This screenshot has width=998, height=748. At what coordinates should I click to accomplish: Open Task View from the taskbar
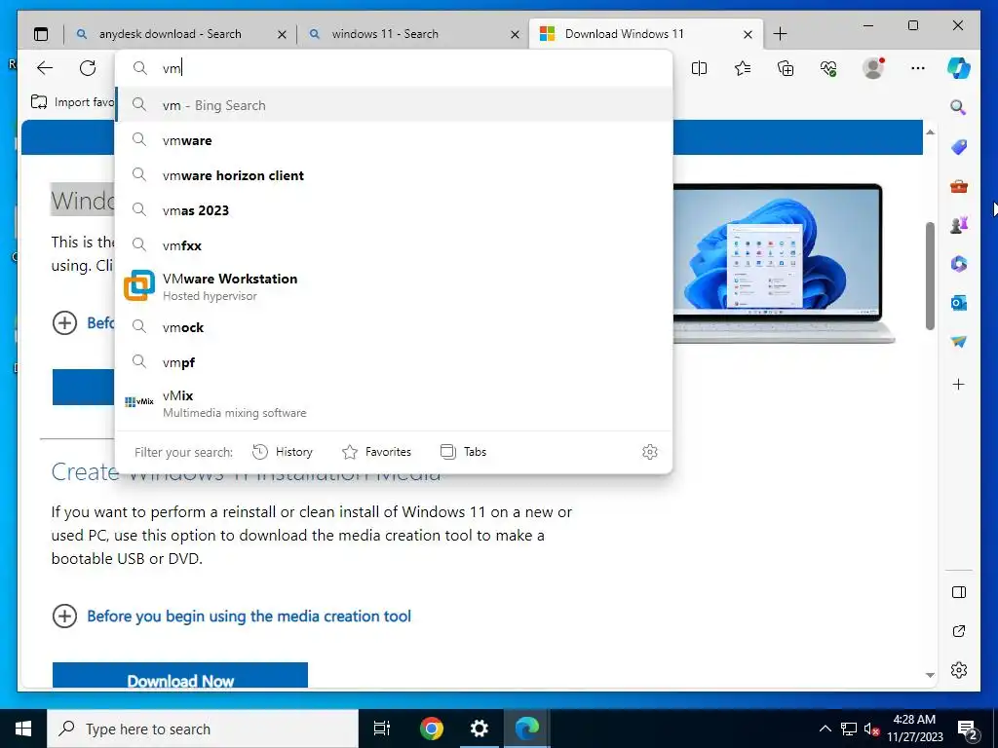tap(382, 729)
